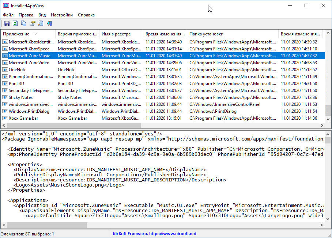Click the C:\Windows\ImmersiveControlPanel folder cell
Viewport: 332px width, 238px height.
pos(225,104)
